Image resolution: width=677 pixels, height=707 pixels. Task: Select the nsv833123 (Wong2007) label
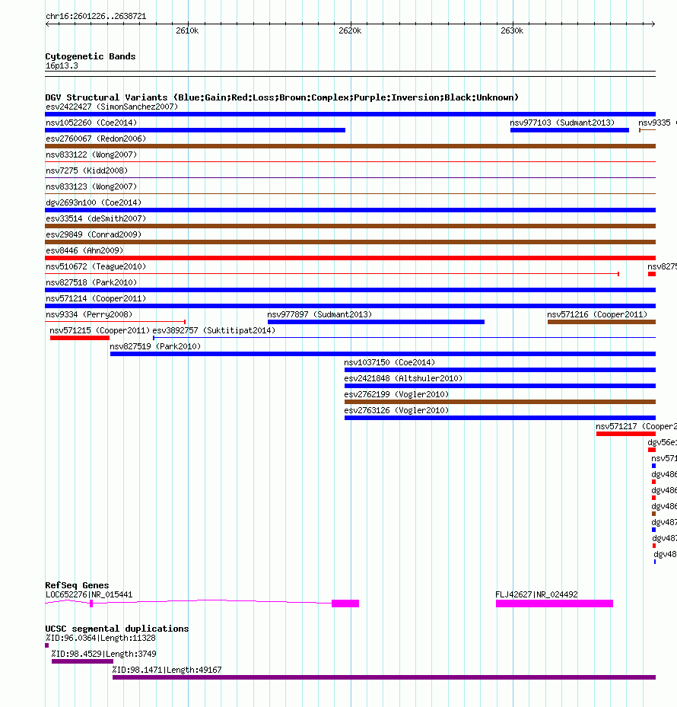pyautogui.click(x=91, y=186)
